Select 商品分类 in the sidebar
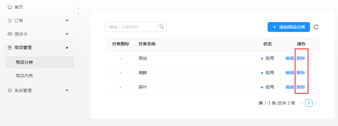Image resolution: width=338 pixels, height=126 pixels. pos(40,62)
